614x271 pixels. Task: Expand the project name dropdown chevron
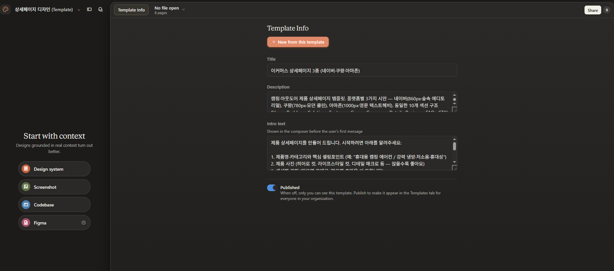79,10
